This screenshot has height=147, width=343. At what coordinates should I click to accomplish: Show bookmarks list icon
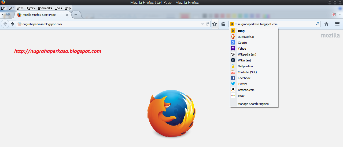click(223, 24)
